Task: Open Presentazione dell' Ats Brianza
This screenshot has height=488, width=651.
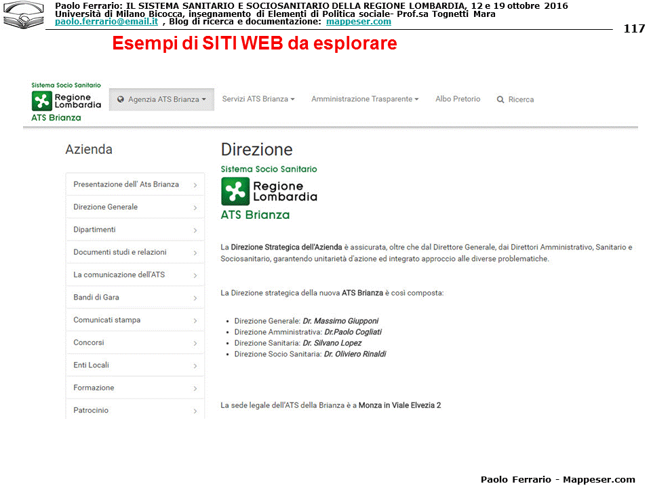Action: click(126, 184)
